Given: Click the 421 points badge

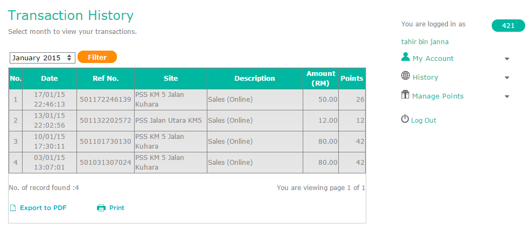Looking at the screenshot, I should coord(508,26).
